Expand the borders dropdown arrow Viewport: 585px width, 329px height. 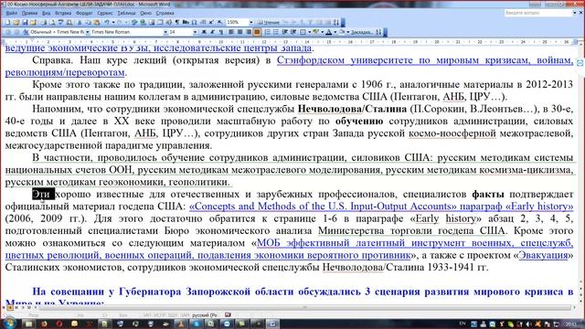(x=310, y=32)
